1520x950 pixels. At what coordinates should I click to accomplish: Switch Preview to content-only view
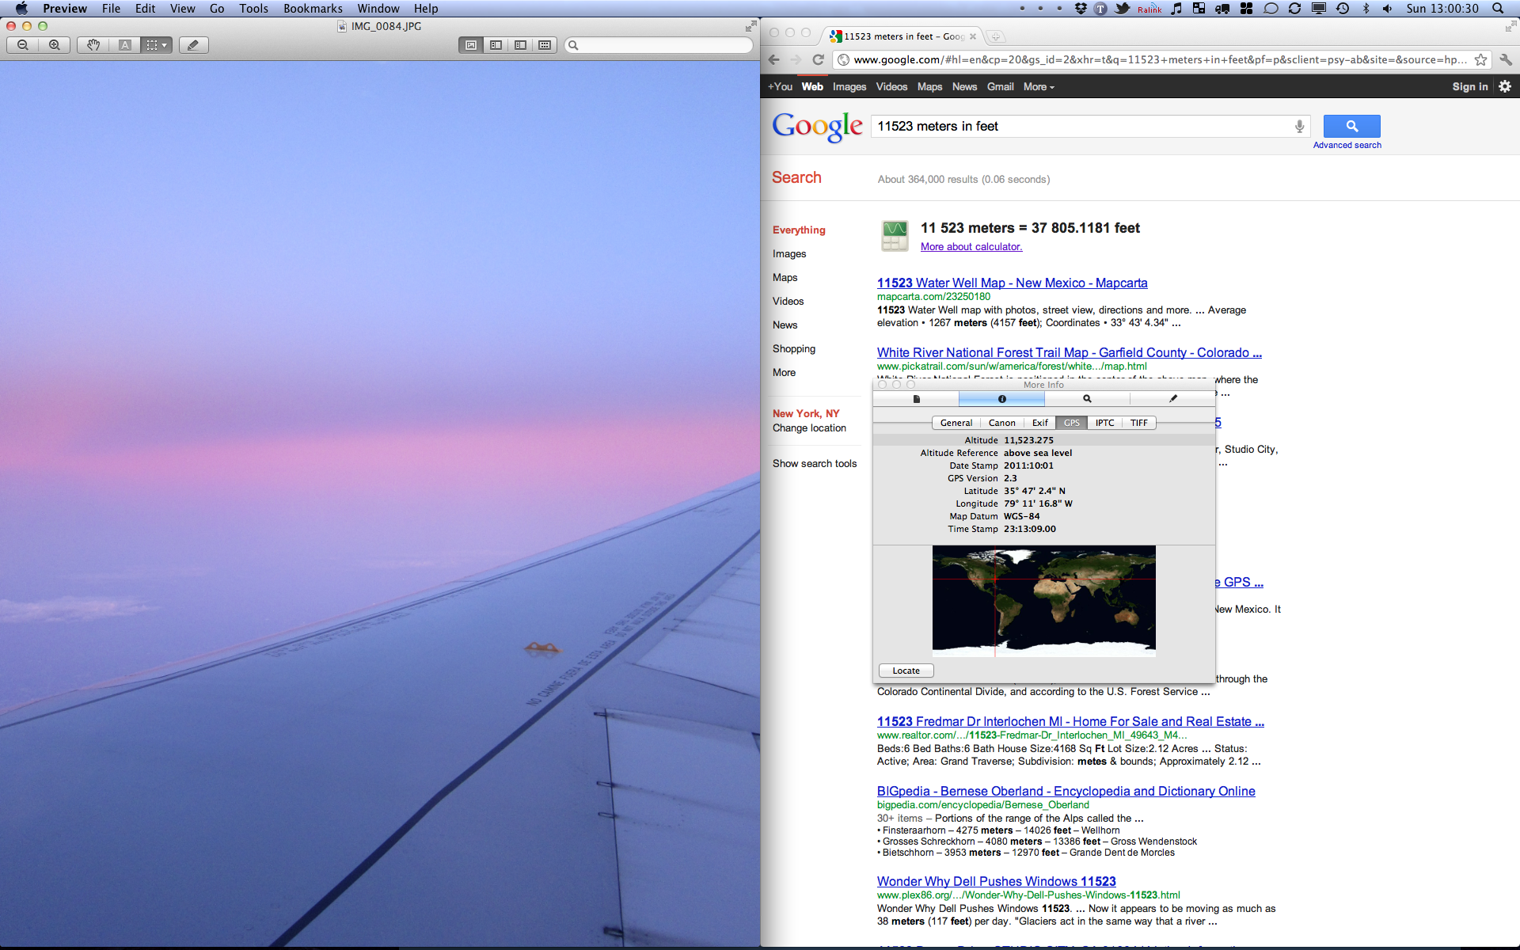(x=471, y=45)
